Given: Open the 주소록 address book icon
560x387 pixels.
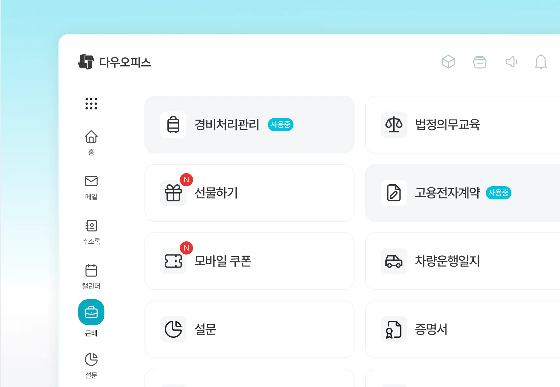Looking at the screenshot, I should pyautogui.click(x=91, y=226).
